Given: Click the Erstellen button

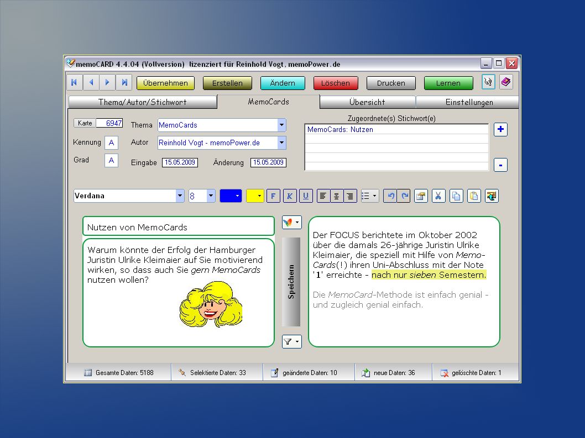Looking at the screenshot, I should coord(228,83).
